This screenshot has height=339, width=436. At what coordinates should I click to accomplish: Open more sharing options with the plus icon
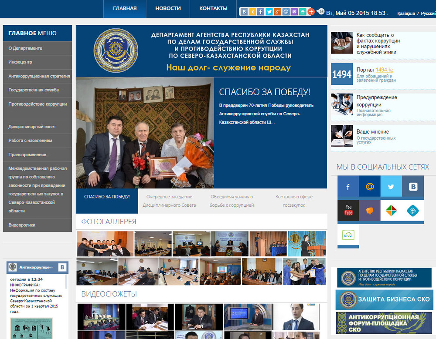tap(311, 12)
